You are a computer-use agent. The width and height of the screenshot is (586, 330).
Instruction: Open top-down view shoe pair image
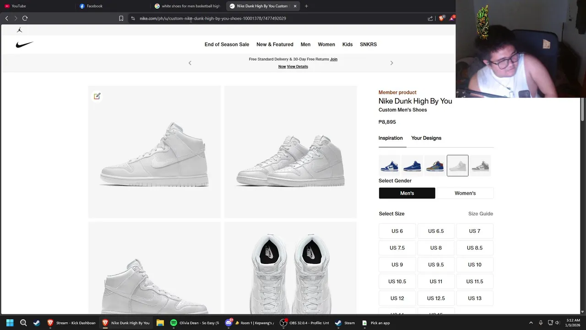click(x=290, y=268)
